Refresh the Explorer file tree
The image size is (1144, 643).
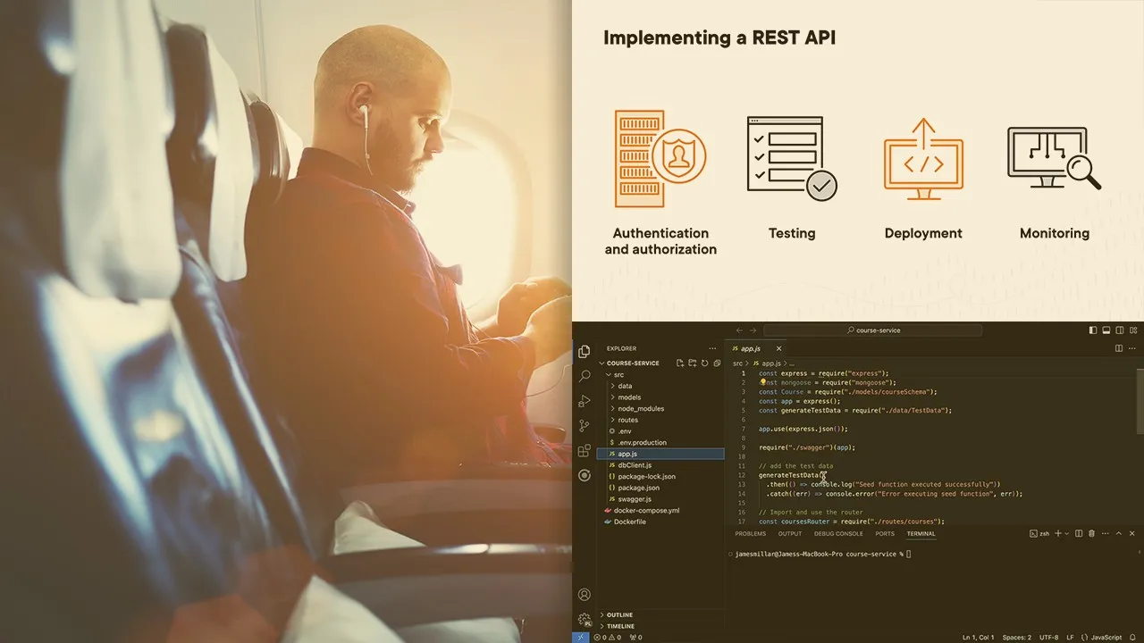(x=704, y=363)
